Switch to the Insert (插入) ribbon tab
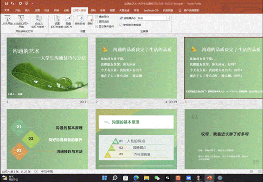Screen dimensions: 263x182 tap(27, 10)
